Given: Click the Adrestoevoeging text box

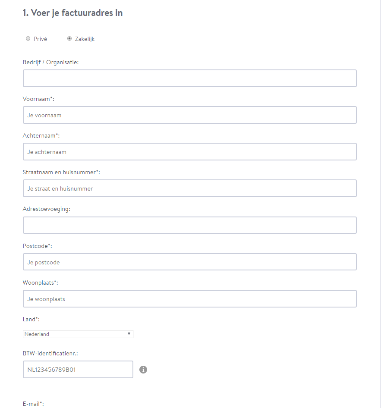Looking at the screenshot, I should pyautogui.click(x=190, y=225).
